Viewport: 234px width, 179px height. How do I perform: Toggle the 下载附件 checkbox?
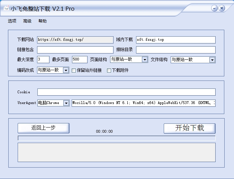[x=109, y=70]
